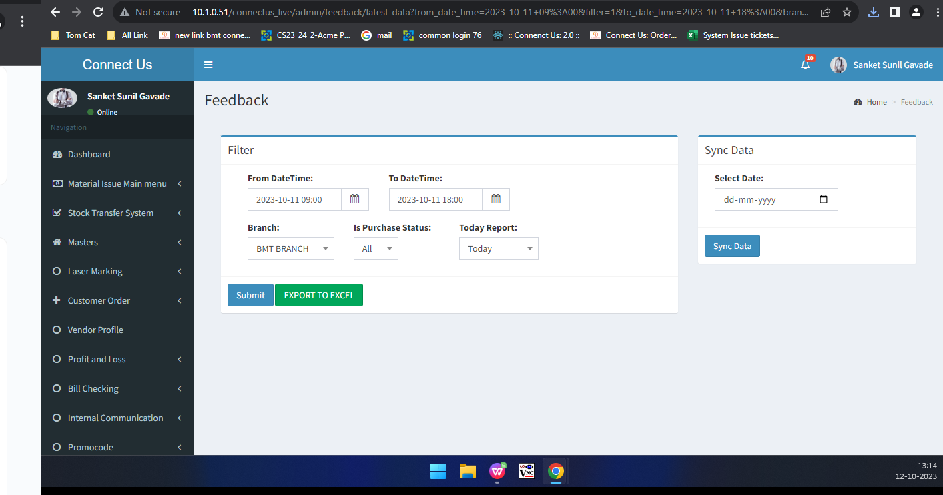Click browser address bar URL
This screenshot has height=495, width=943.
point(501,12)
